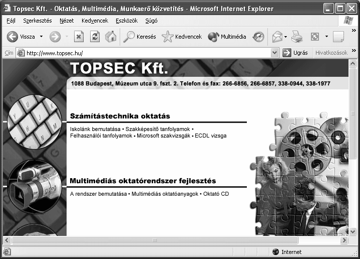Image resolution: width=360 pixels, height=259 pixels.
Task: Click the Mail envelope toolbar icon
Action: coord(277,37)
